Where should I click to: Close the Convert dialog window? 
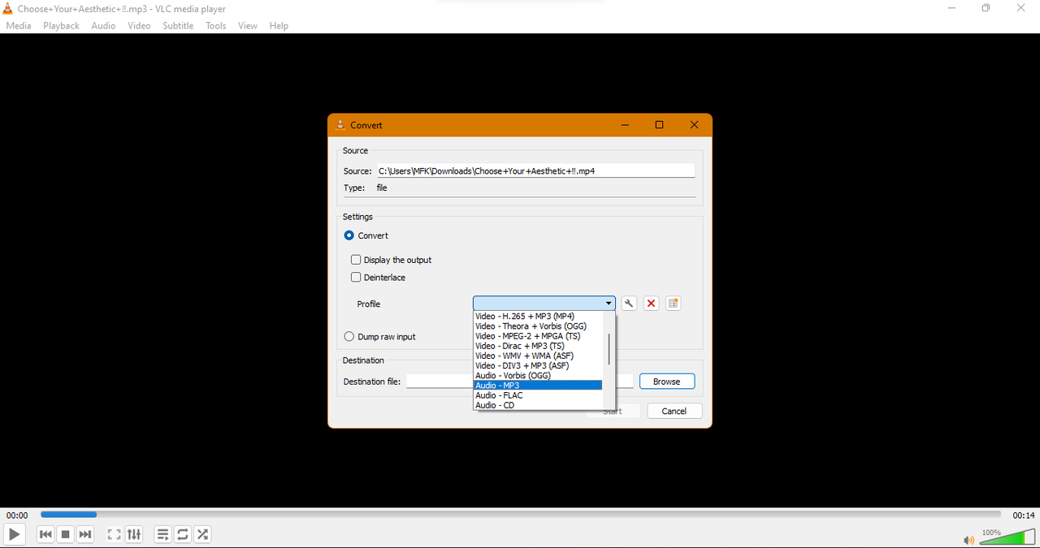point(694,125)
